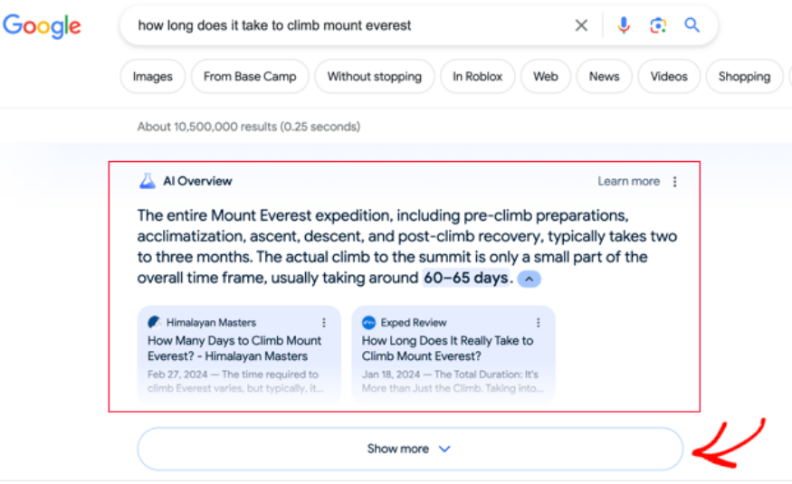Switch to the Videos filter tab
The image size is (792, 484).
(669, 77)
